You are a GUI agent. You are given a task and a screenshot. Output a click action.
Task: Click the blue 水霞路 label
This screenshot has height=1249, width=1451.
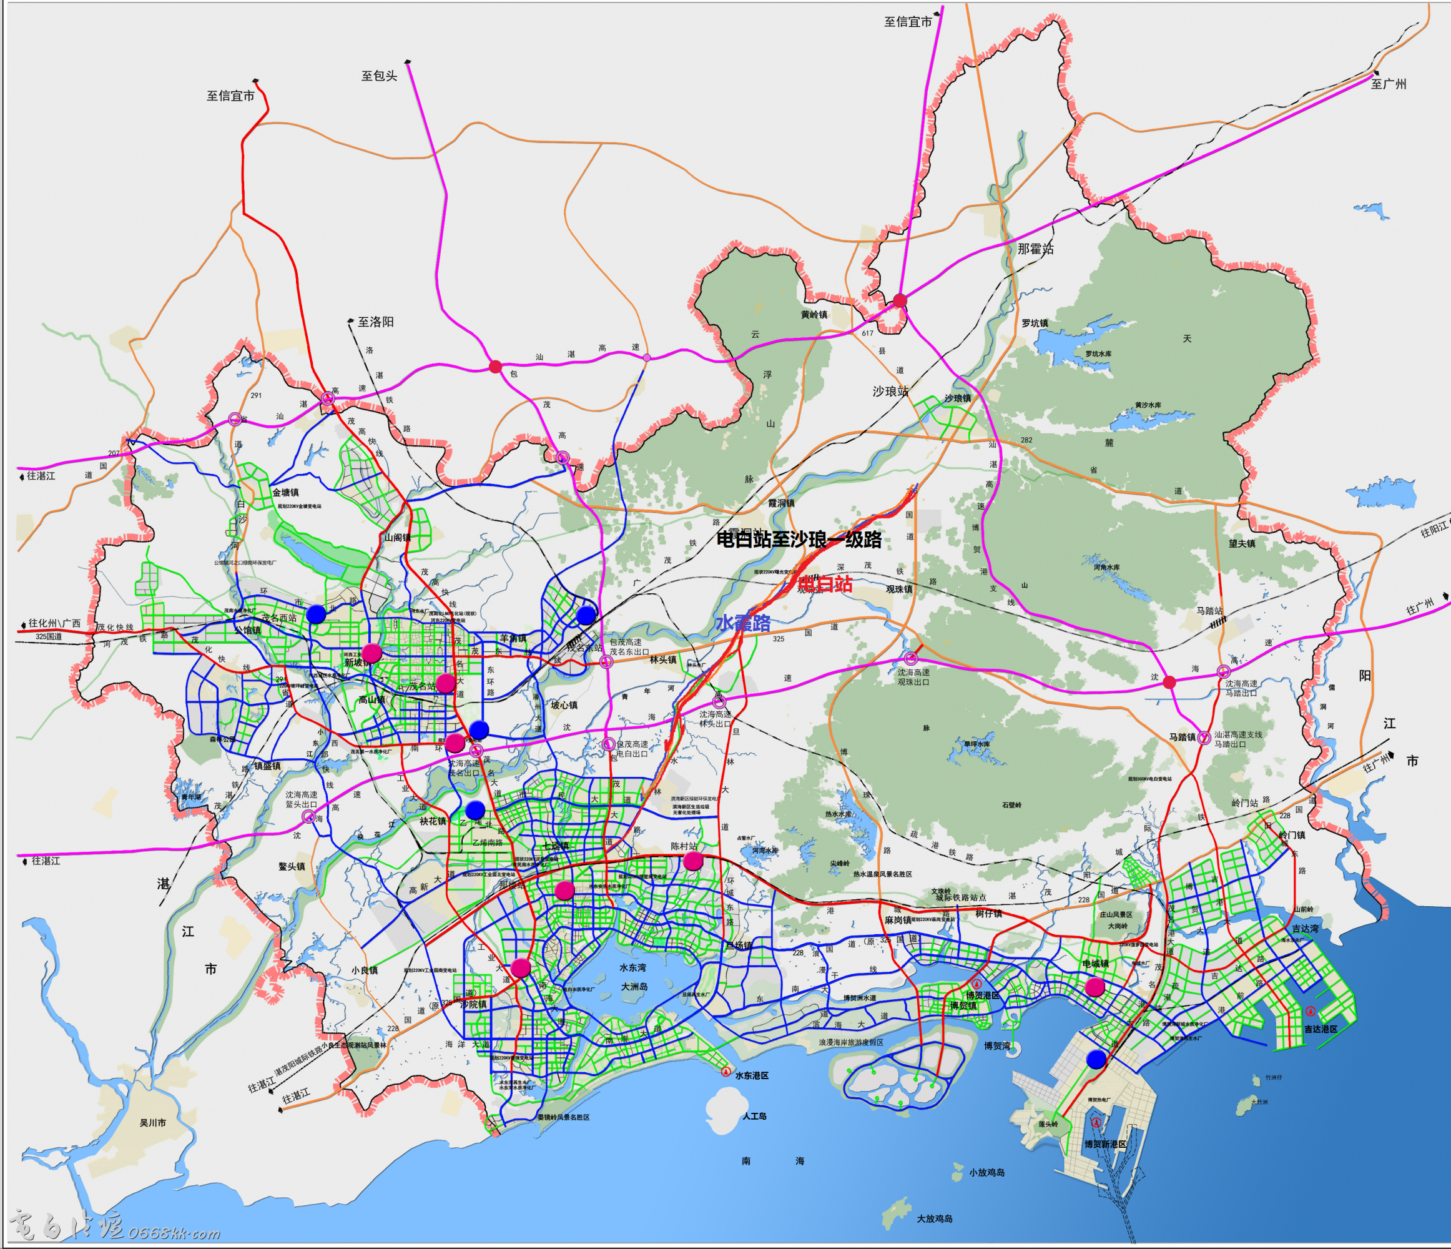pos(742,622)
